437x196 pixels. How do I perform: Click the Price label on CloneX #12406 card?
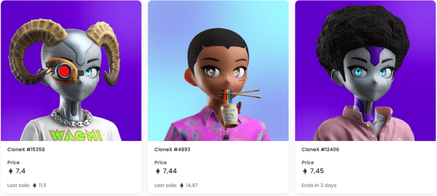[308, 163]
